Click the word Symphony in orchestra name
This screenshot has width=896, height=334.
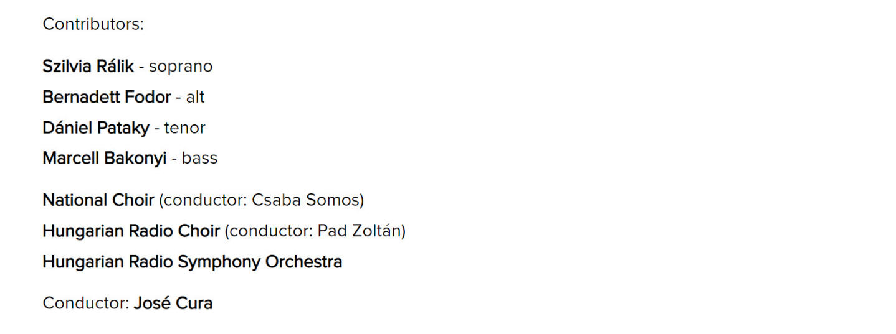pyautogui.click(x=219, y=262)
